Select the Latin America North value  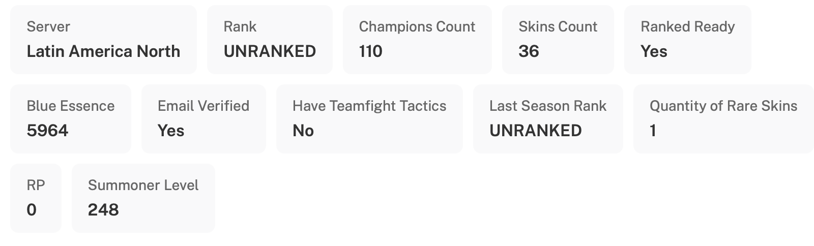(x=103, y=51)
